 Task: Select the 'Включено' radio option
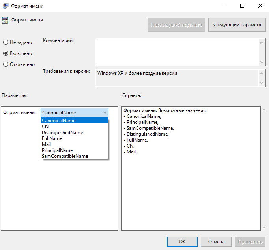click(x=6, y=53)
